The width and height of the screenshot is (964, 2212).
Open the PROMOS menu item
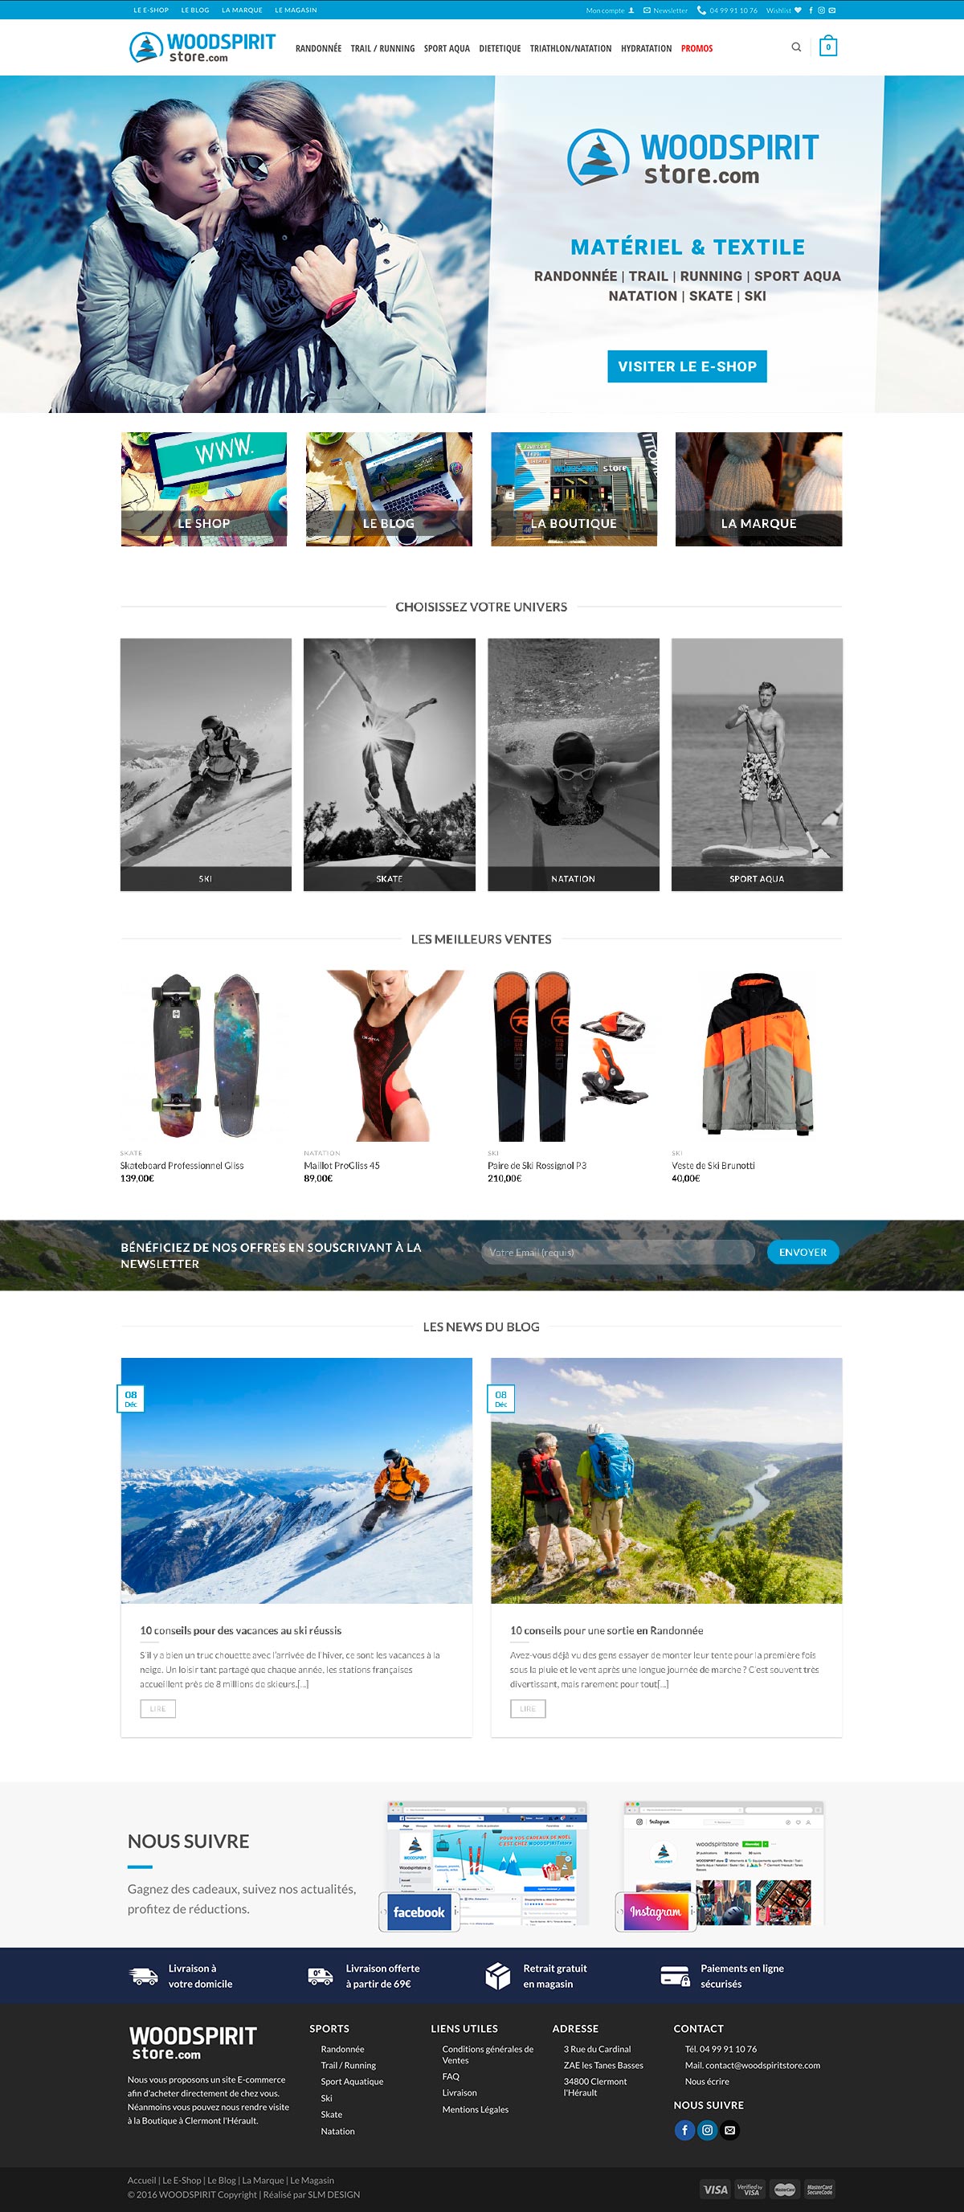click(x=696, y=48)
